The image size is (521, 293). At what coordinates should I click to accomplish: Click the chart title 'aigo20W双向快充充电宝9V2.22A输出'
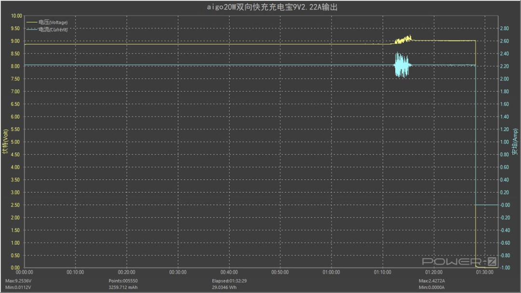point(272,7)
